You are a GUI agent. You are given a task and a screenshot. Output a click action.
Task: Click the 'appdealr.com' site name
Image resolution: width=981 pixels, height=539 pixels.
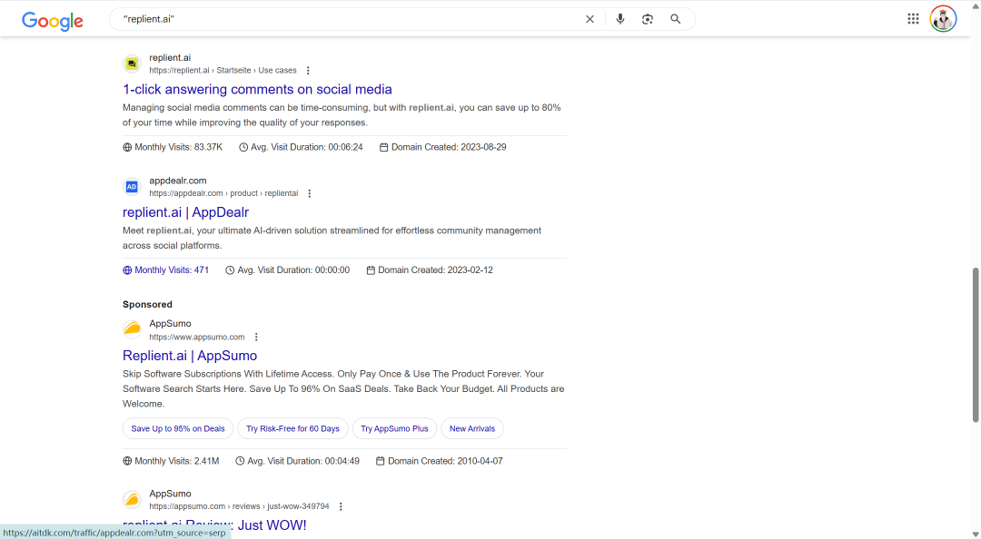pos(178,181)
